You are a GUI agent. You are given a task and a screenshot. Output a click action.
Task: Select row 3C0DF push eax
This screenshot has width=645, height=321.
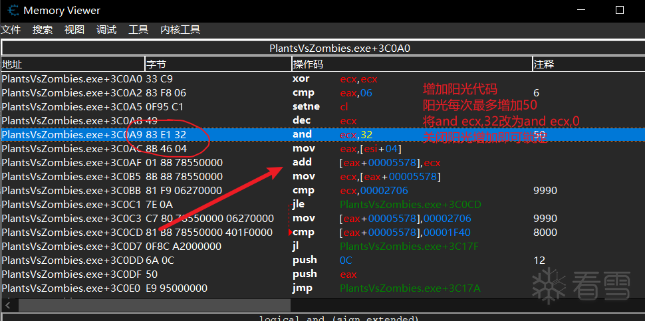pyautogui.click(x=322, y=274)
